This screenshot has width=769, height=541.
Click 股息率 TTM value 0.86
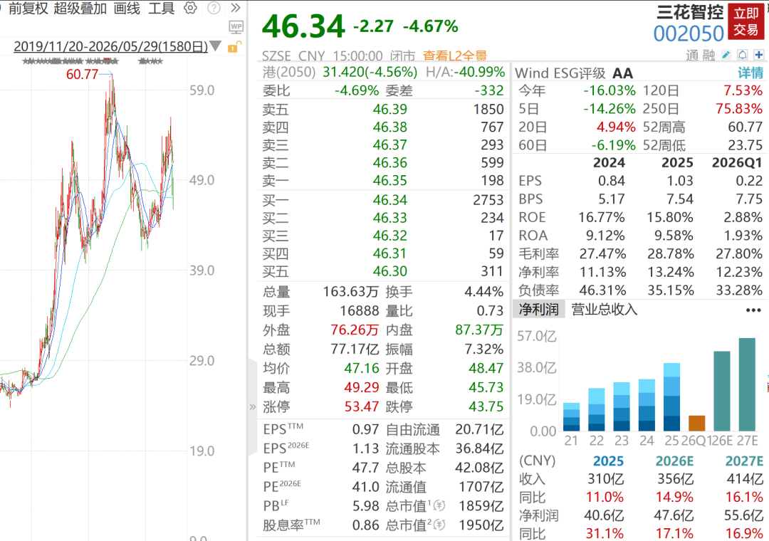365,525
